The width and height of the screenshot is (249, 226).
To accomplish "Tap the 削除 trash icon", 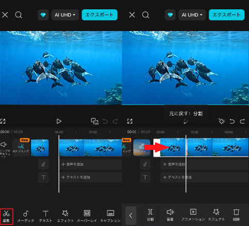I will coord(236,215).
